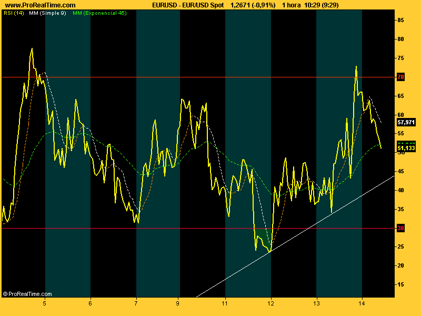The height and width of the screenshot is (316, 421).
Task: Click the red 30 oversold level marker
Action: (400, 228)
